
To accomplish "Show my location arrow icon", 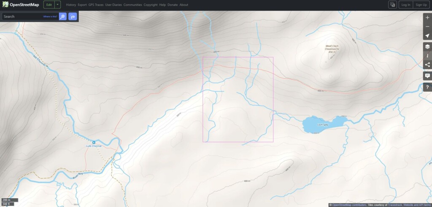I will pos(427,36).
